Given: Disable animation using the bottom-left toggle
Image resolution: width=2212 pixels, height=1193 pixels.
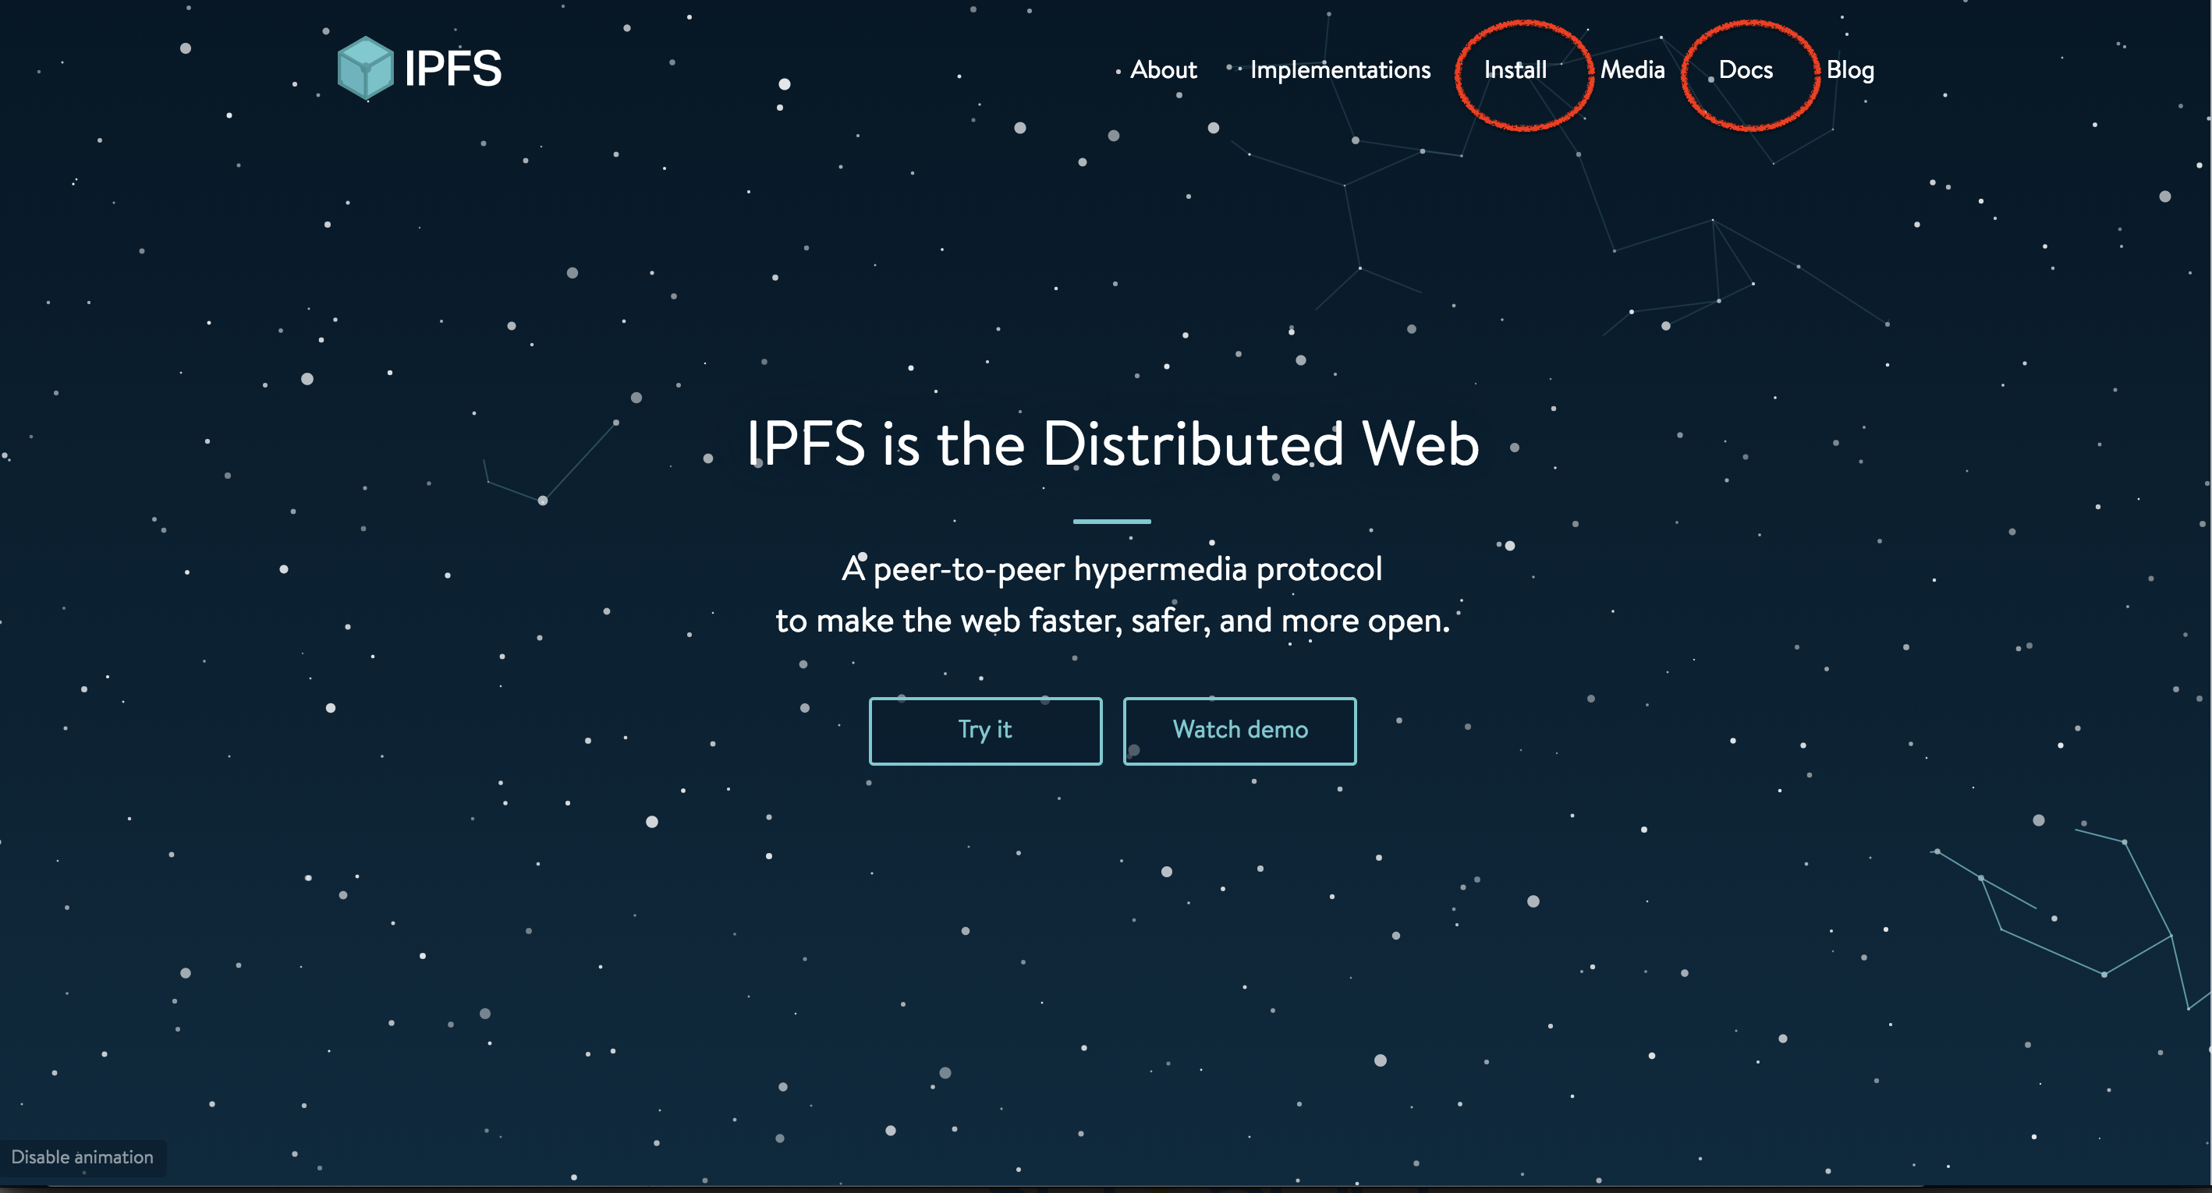Looking at the screenshot, I should point(83,1156).
